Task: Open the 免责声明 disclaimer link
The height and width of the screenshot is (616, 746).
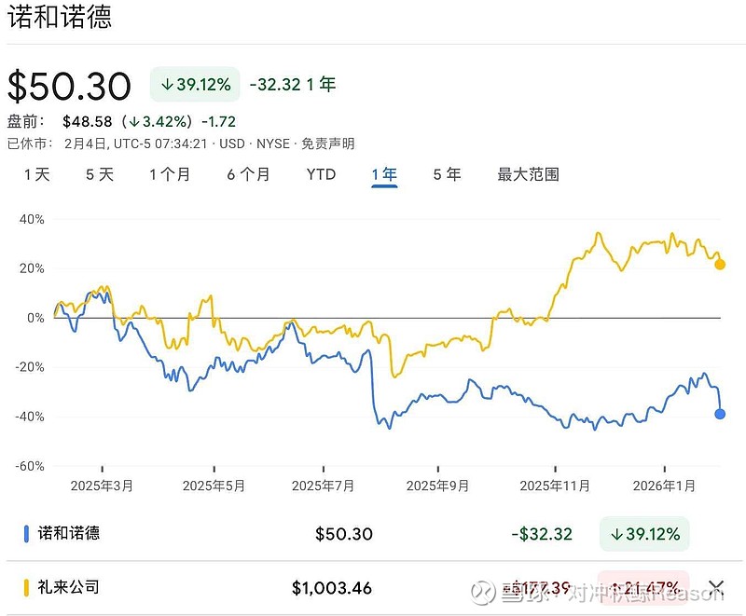Action: tap(328, 144)
